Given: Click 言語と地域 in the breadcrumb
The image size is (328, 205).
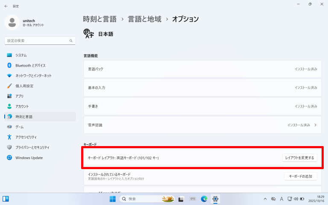Looking at the screenshot, I should (x=145, y=19).
